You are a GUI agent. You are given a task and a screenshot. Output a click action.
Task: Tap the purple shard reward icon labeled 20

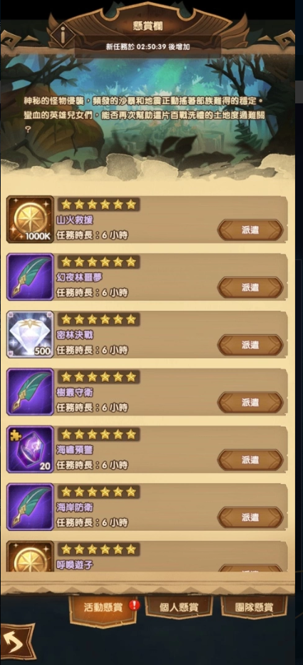tap(30, 449)
